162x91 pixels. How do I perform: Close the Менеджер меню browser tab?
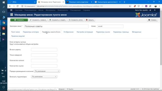pyautogui.click(x=63, y=2)
